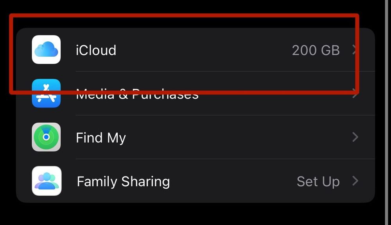Click the chevron beside Media & Purchases
This screenshot has width=391, height=225.
click(x=355, y=95)
